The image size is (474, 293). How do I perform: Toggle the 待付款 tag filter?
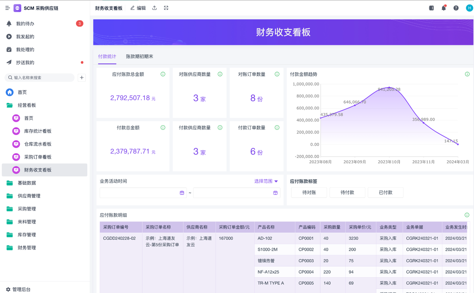(x=347, y=192)
